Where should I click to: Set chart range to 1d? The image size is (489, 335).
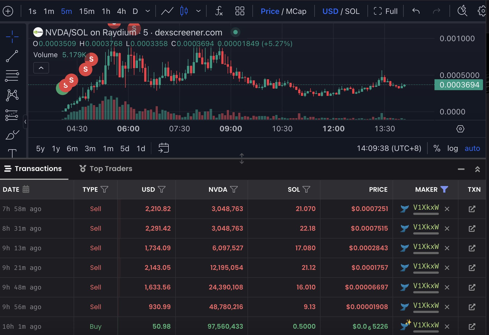click(141, 148)
